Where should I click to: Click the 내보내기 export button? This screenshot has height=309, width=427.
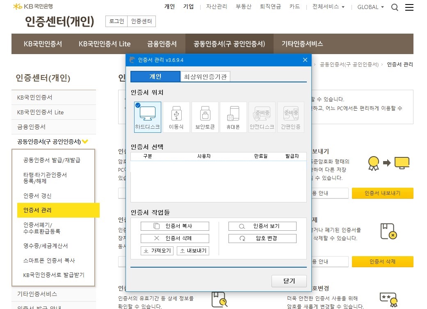tap(193, 250)
